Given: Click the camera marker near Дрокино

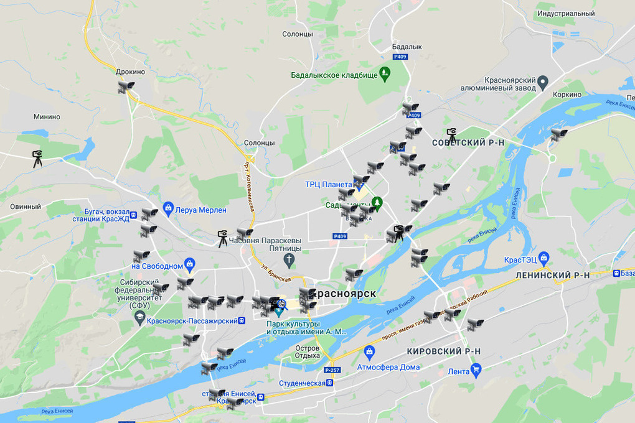Looking at the screenshot, I should (126, 87).
